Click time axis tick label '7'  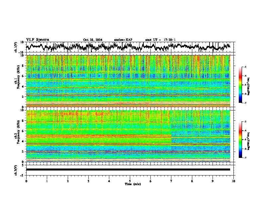(x=171, y=181)
